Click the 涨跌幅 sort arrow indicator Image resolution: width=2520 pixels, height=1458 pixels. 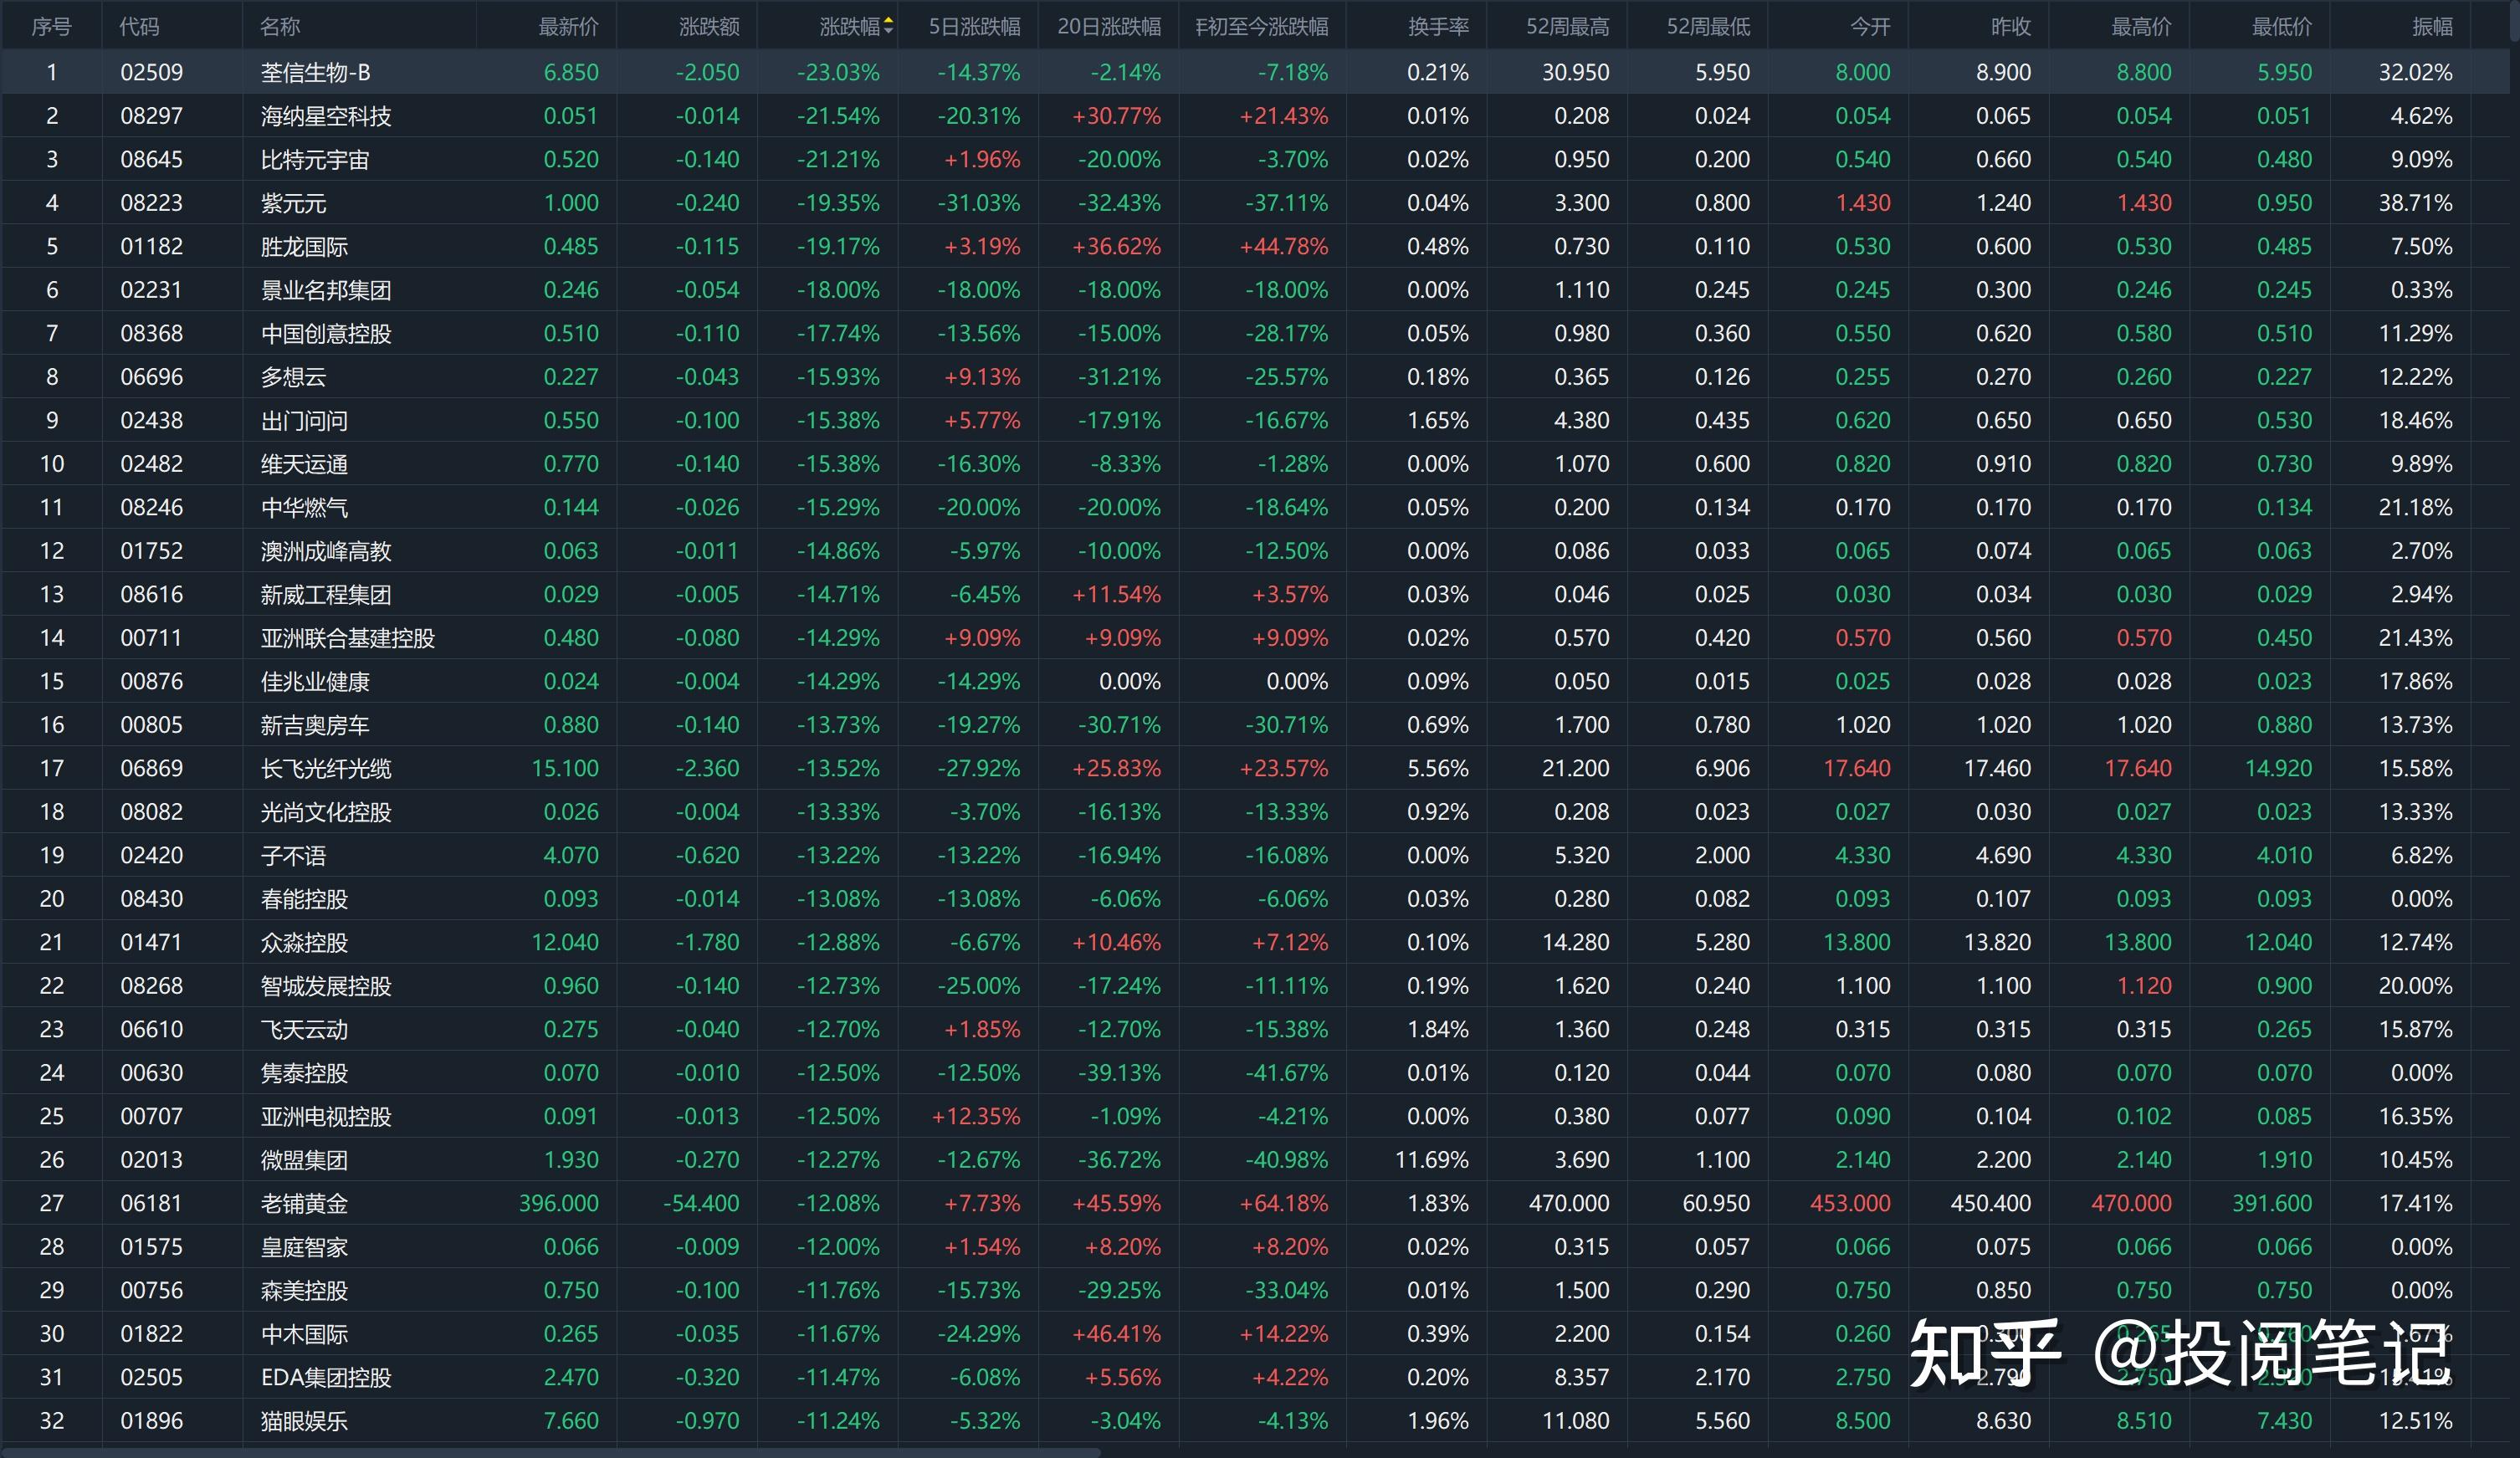click(x=888, y=26)
